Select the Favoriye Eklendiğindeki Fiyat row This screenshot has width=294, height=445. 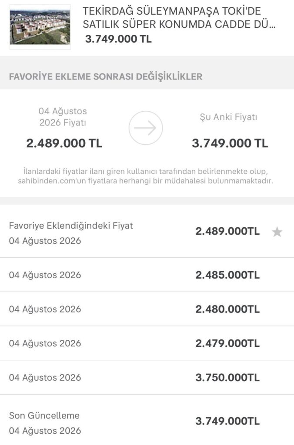pyautogui.click(x=147, y=233)
